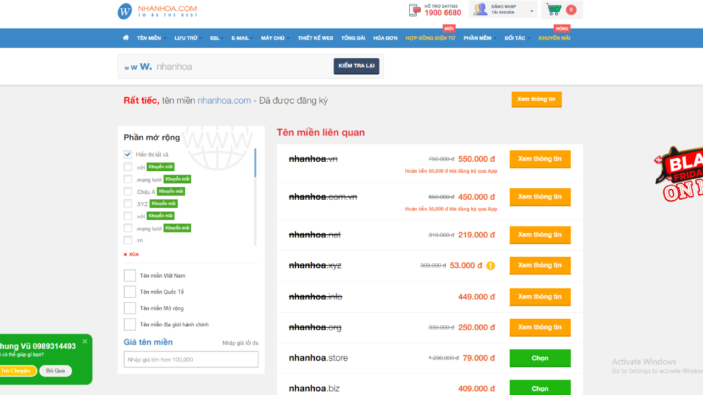Screen dimensions: 703x395
Task: Open KHUYẾN MÃI menu item
Action: tap(554, 38)
